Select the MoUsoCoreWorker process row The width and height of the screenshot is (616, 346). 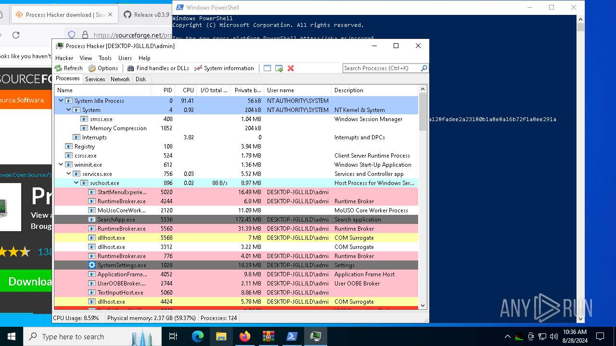click(x=236, y=210)
